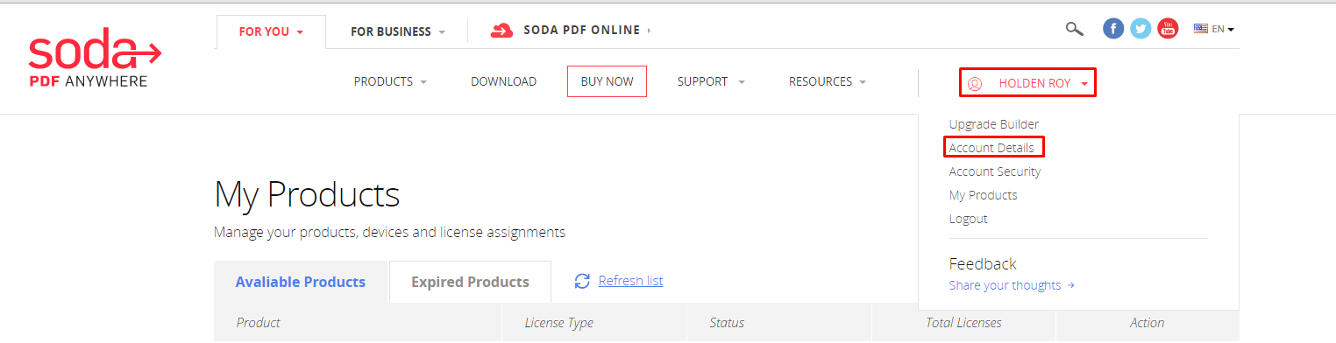Follow the Share your thoughts link

pyautogui.click(x=1012, y=285)
